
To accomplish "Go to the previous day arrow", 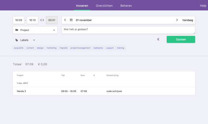I will click(x=65, y=20).
